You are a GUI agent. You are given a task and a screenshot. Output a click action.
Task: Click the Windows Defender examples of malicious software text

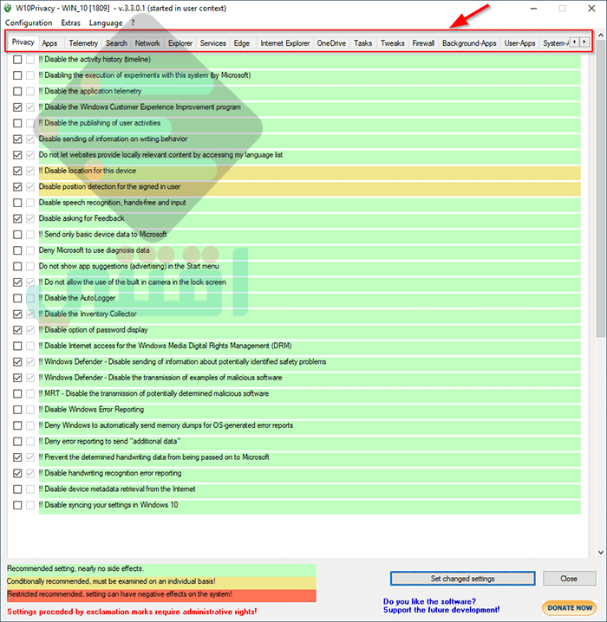160,378
